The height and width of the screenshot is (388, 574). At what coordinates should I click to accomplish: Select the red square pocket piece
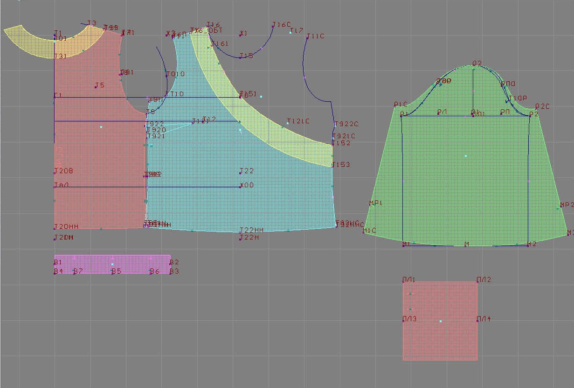[x=440, y=336]
